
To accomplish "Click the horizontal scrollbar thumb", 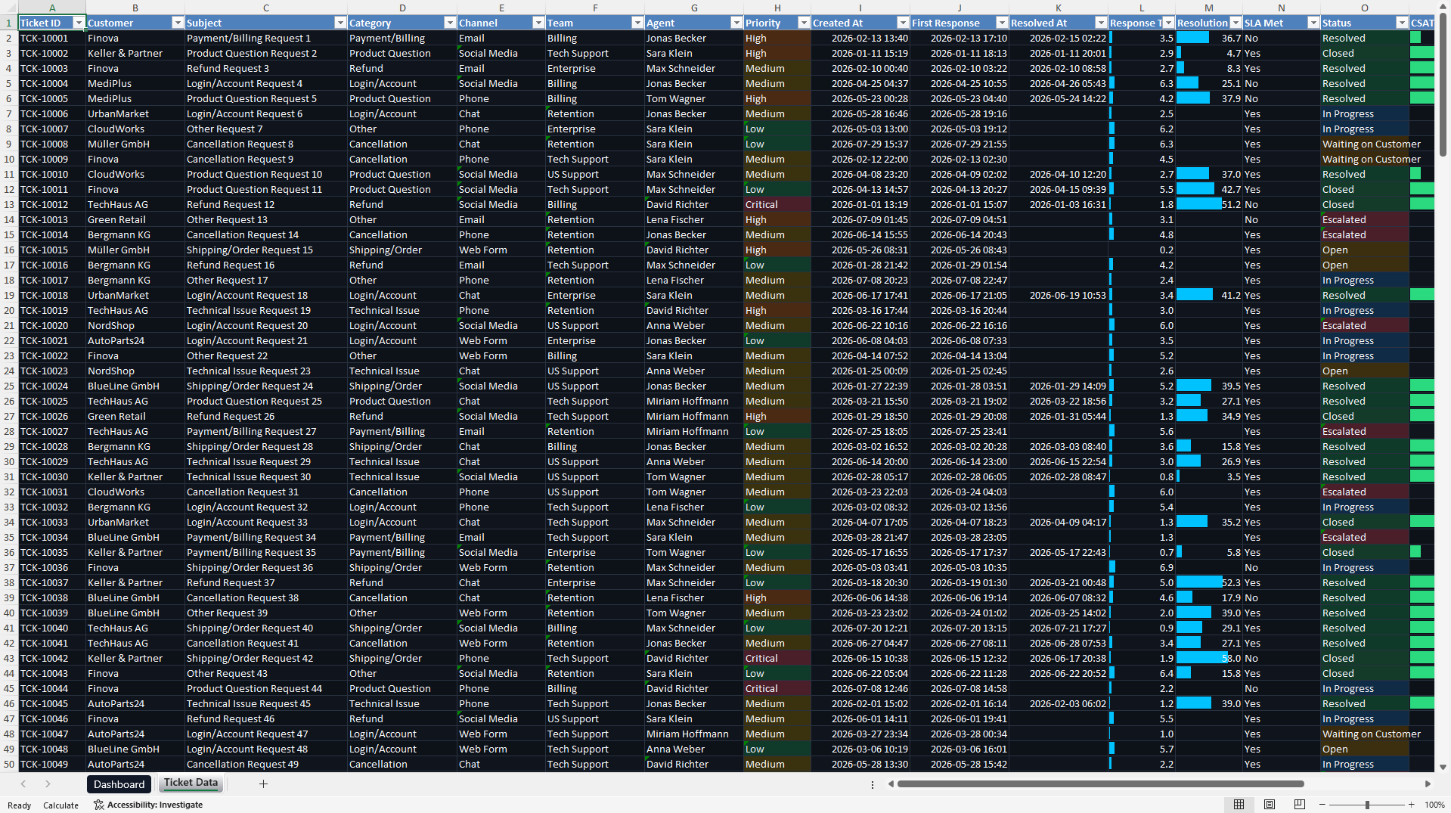I will tap(1100, 784).
